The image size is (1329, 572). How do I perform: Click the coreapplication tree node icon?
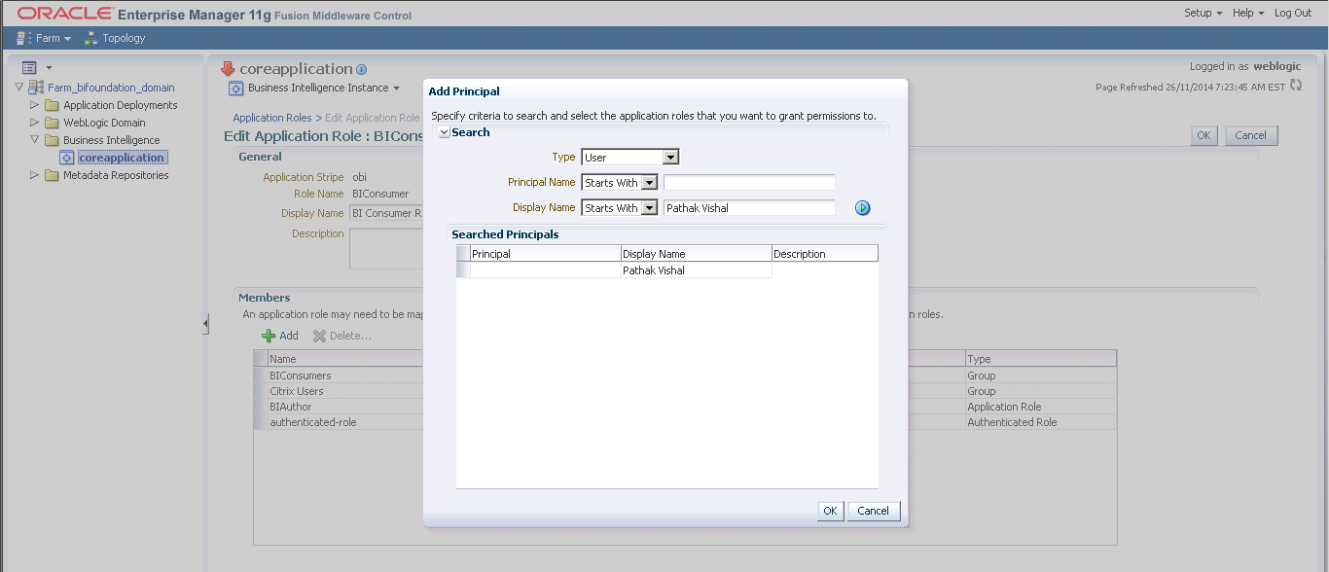[68, 158]
